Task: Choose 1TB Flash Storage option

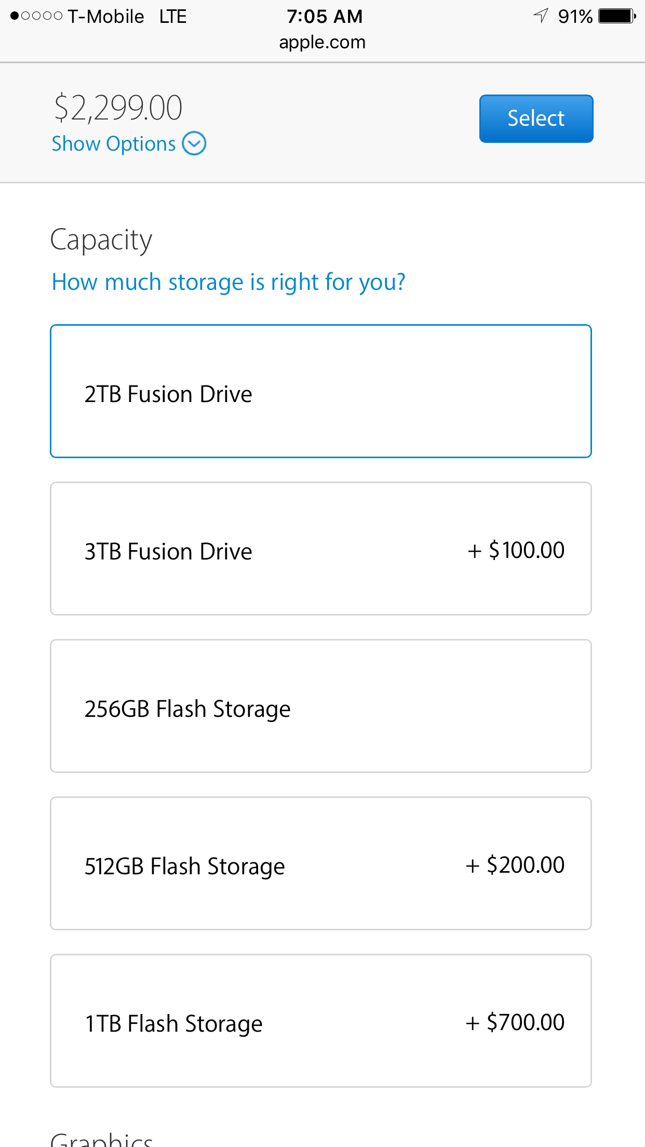Action: pos(321,1021)
